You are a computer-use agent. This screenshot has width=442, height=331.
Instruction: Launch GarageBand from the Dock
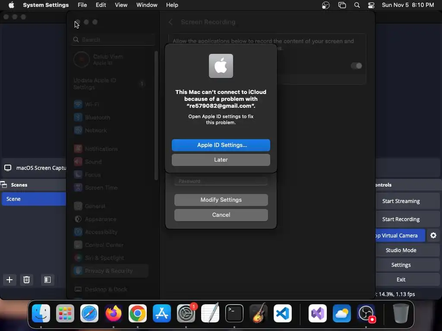[259, 313]
